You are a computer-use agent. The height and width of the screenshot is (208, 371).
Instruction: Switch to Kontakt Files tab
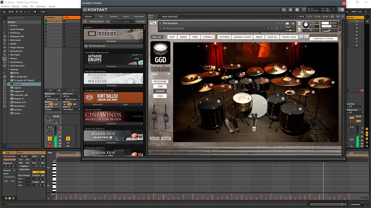coord(101,16)
